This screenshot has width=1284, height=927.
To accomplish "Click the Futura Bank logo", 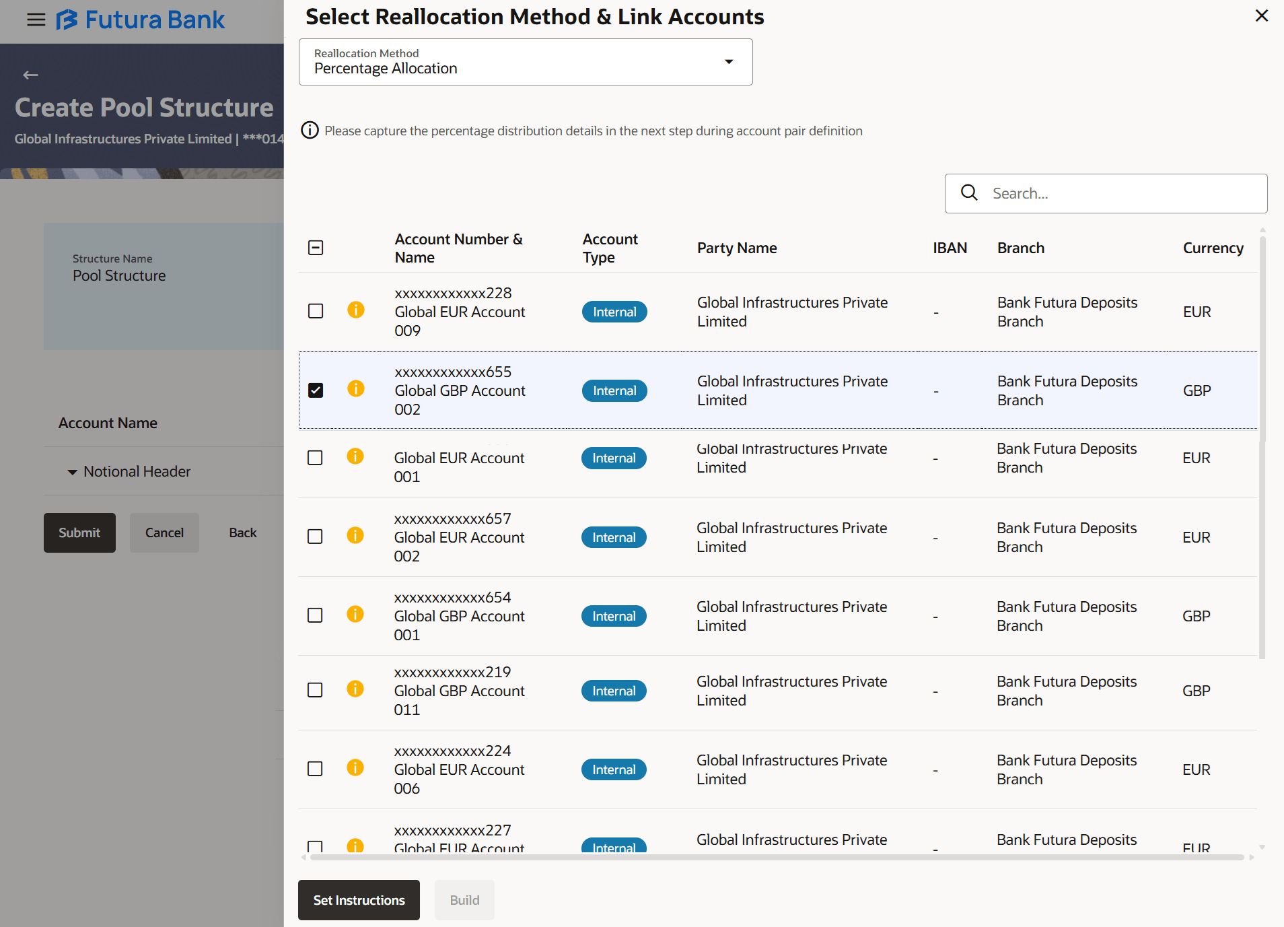I will coord(140,20).
